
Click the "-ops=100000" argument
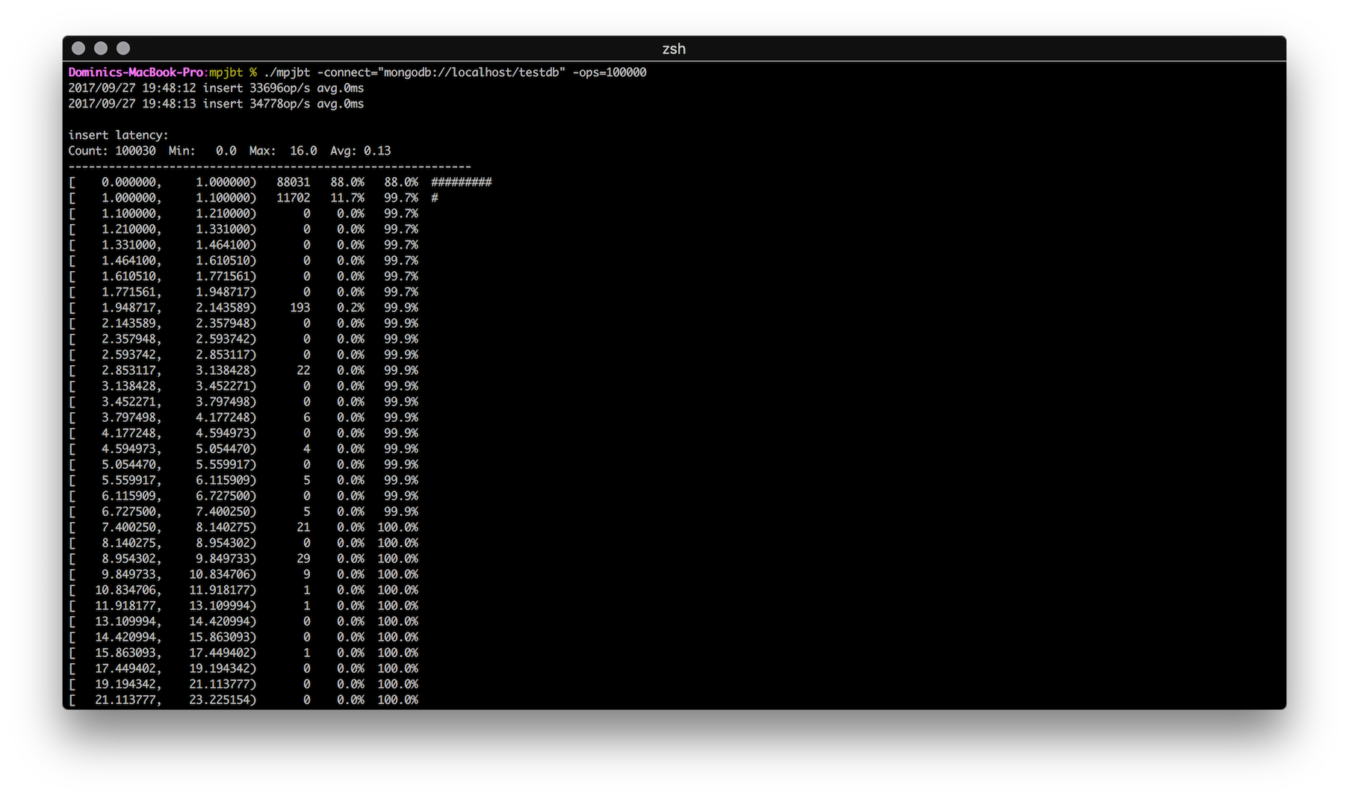click(x=610, y=72)
